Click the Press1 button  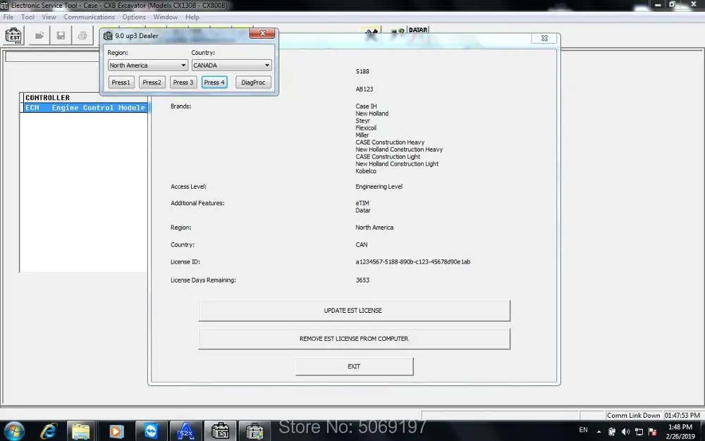click(121, 82)
